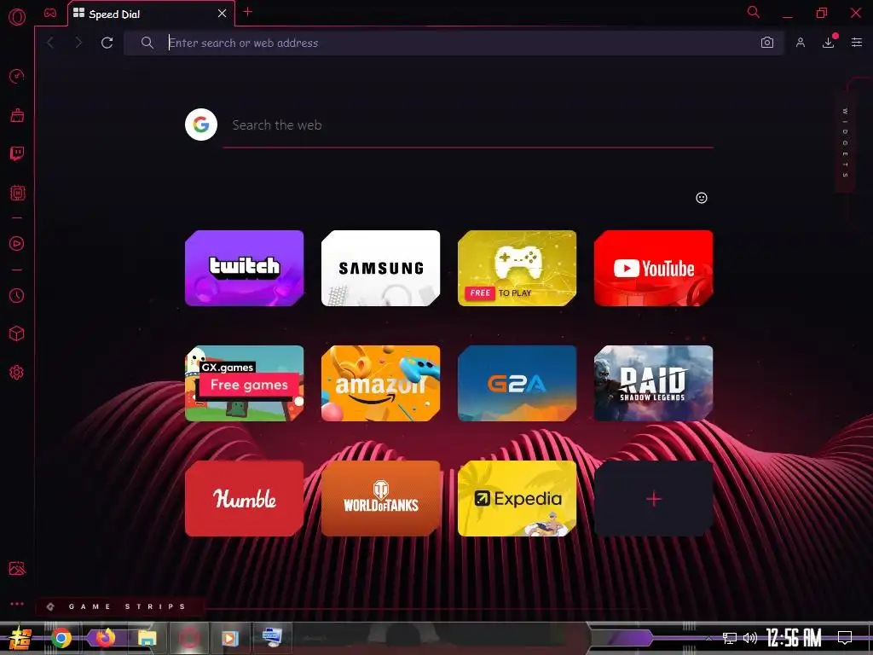Open the volume tray icon

point(750,638)
